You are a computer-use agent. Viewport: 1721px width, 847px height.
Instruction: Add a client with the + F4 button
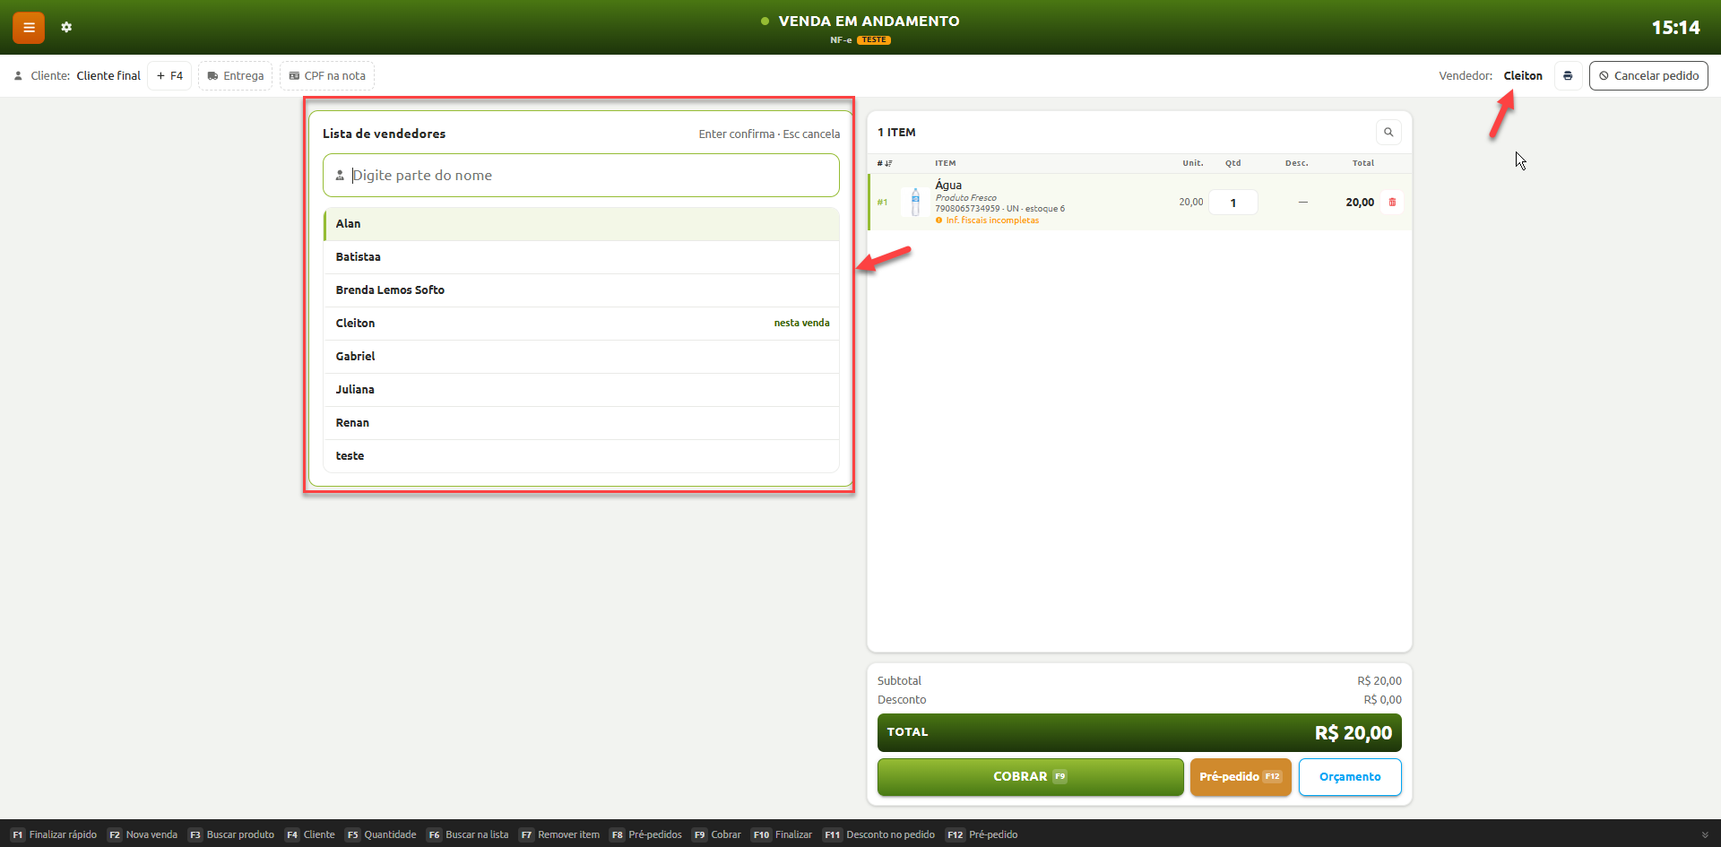(169, 76)
